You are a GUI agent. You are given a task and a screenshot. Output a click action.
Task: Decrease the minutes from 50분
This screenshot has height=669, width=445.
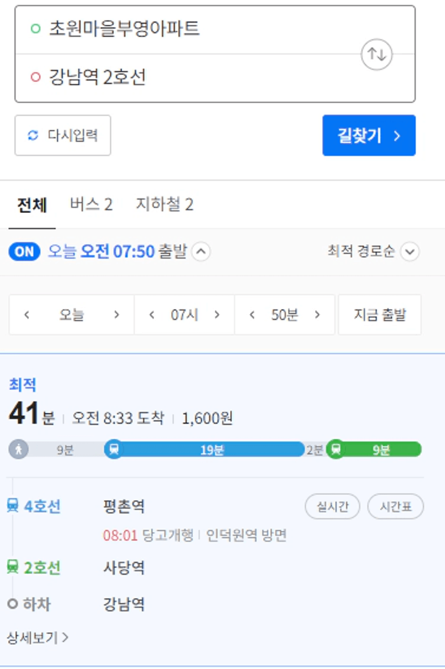click(x=252, y=315)
